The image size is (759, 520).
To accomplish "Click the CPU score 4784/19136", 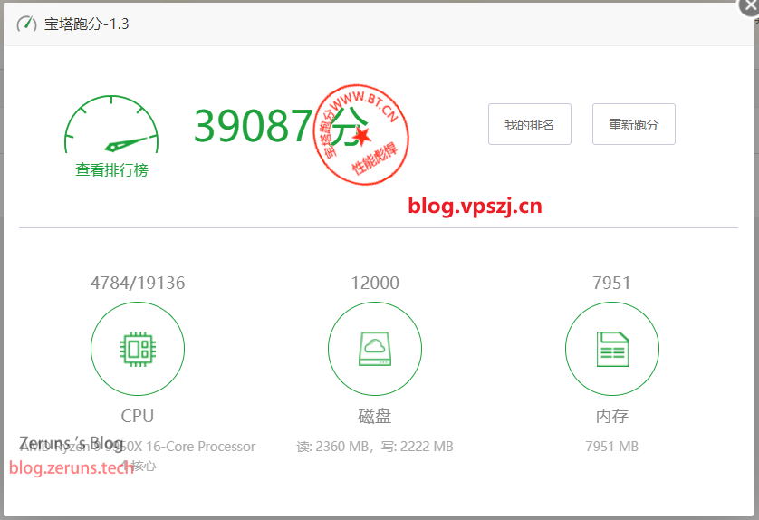I will tap(138, 283).
